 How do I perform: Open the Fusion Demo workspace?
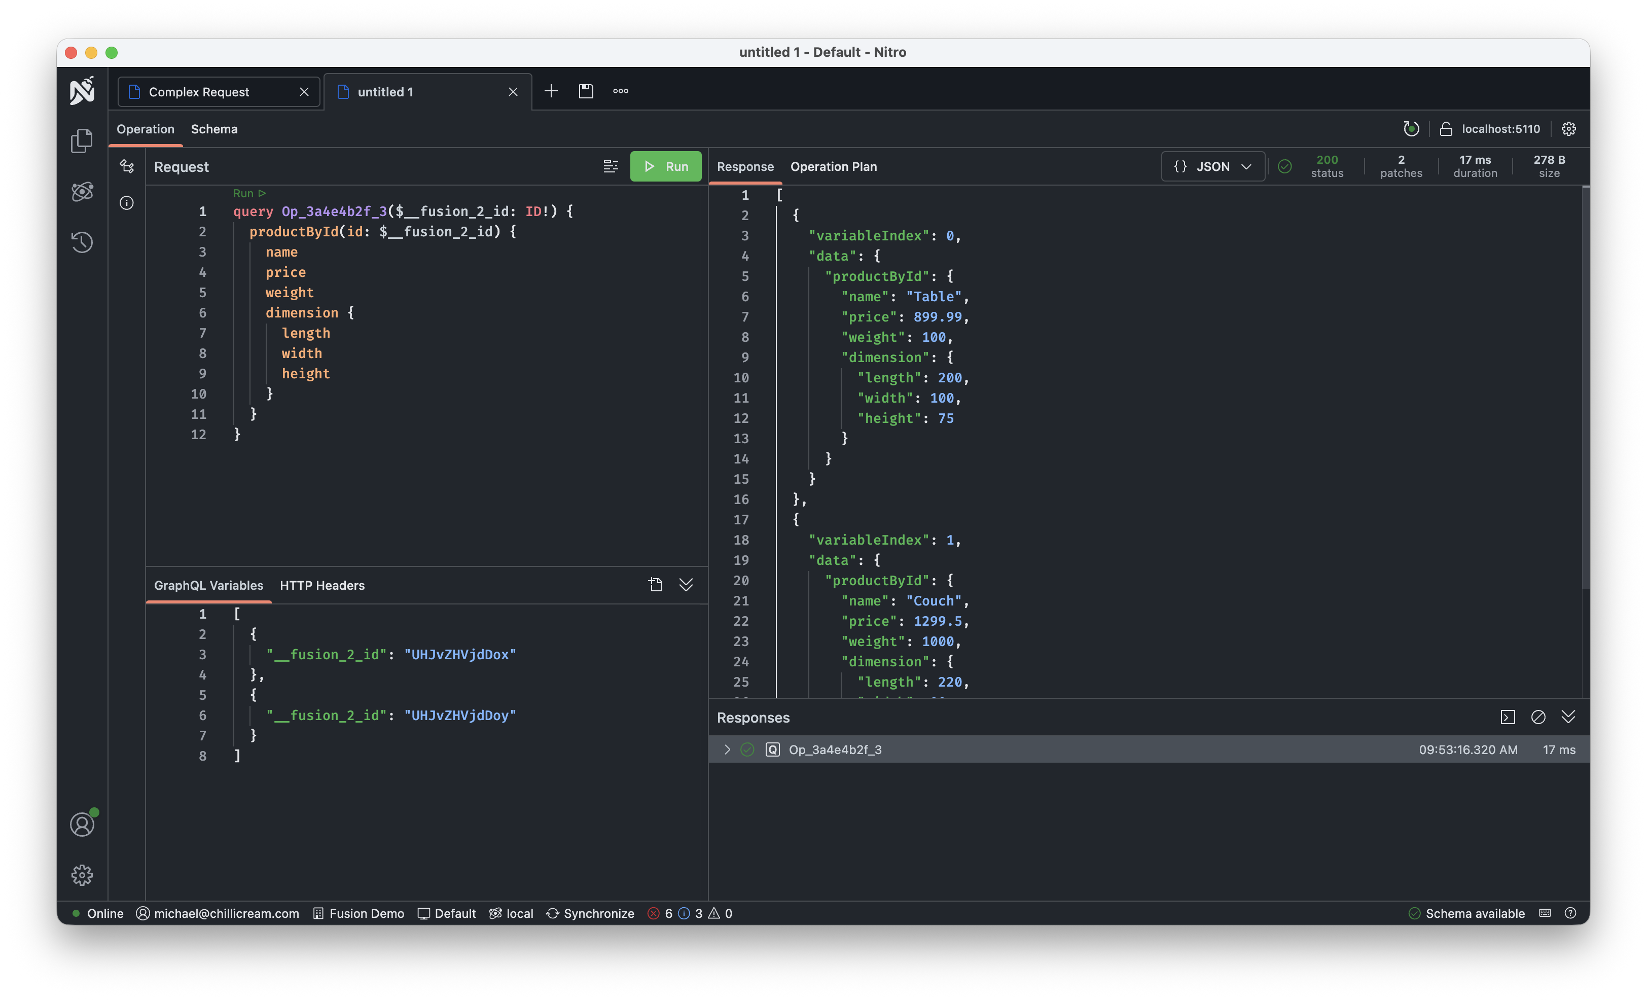[359, 913]
